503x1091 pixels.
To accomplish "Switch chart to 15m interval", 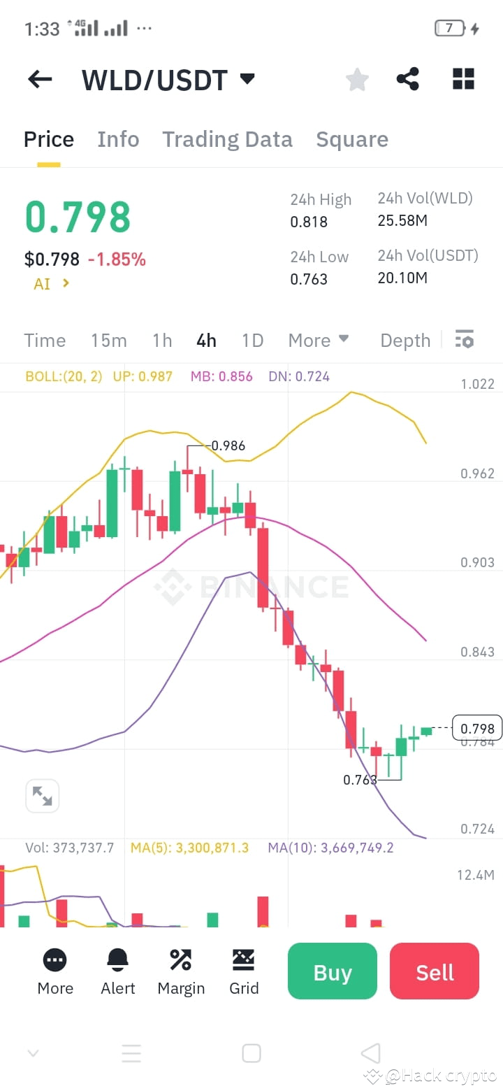I will [x=108, y=340].
